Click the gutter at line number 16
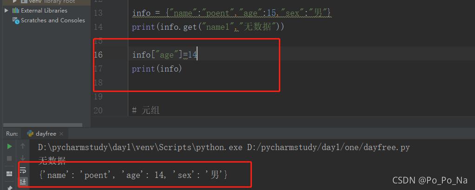 pos(99,55)
